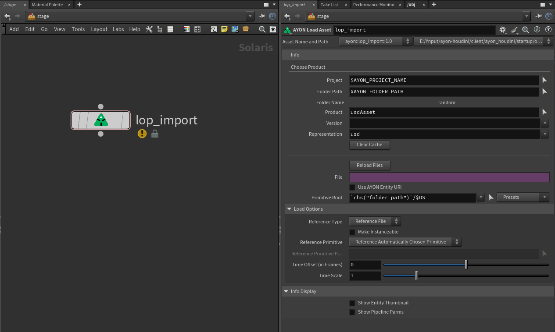Toggle the display options eye icon
Screen dimensions: 555x332
(273, 29)
